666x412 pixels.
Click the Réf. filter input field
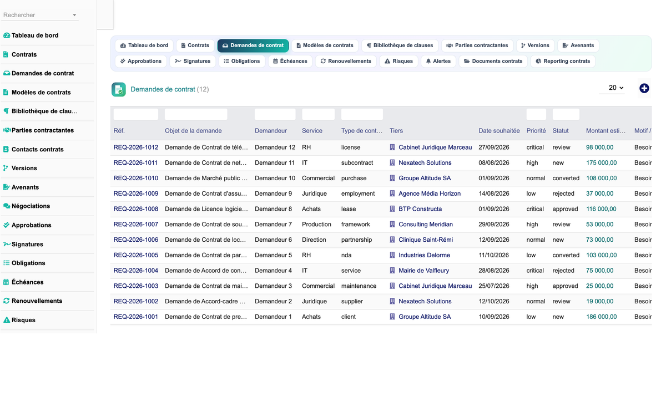pos(136,114)
